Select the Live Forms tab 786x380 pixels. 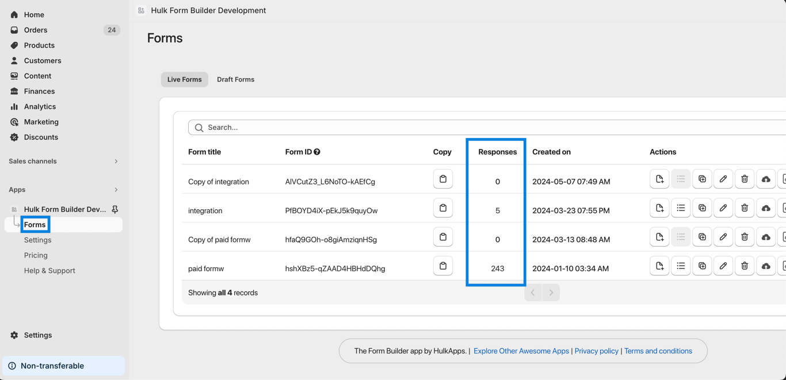point(184,79)
